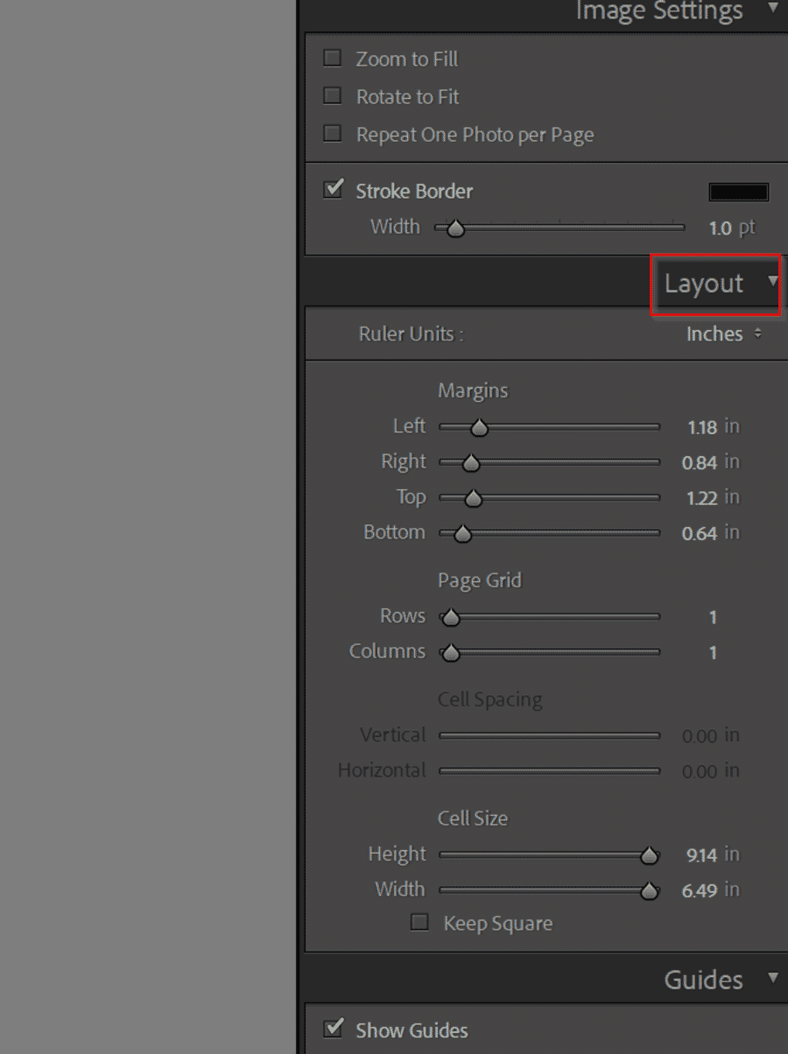788x1054 pixels.
Task: Click the Columns slider handle
Action: click(450, 653)
